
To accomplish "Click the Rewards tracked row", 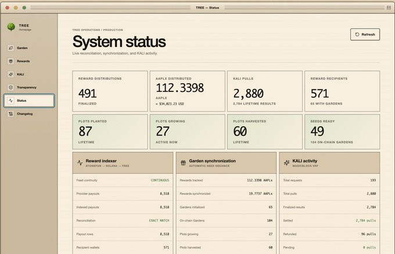I will click(x=226, y=180).
